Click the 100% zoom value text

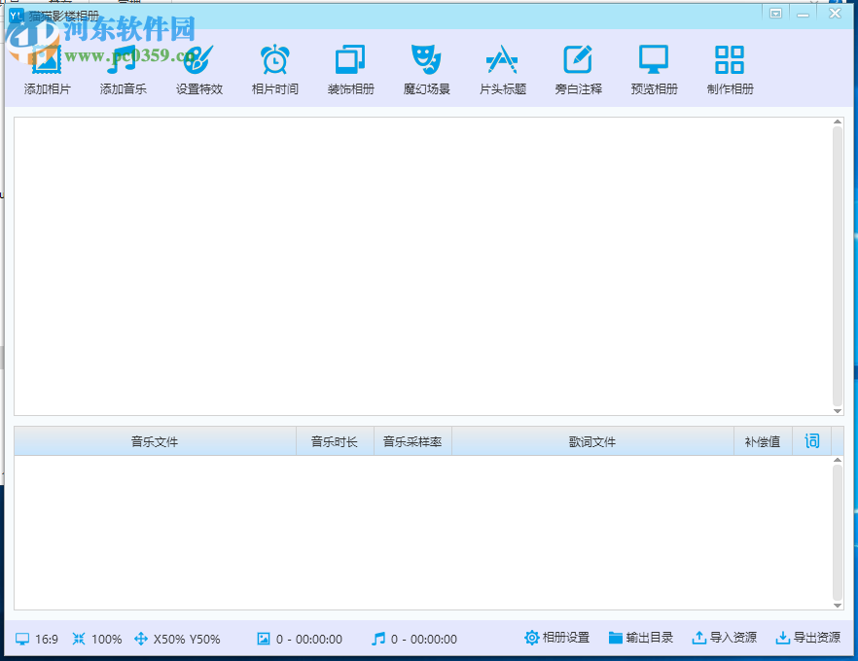point(106,640)
